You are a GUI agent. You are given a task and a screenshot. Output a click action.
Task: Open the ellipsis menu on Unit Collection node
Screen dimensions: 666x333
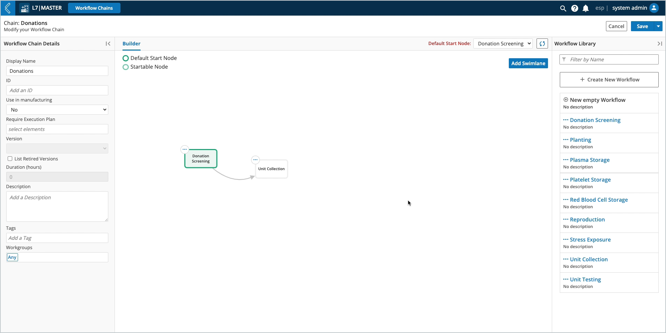tap(255, 160)
